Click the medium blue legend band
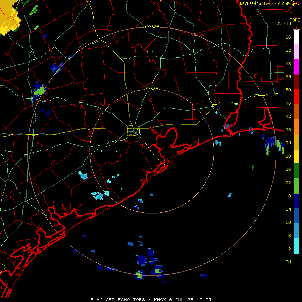The height and width of the screenshot is (302, 302). coord(296,216)
